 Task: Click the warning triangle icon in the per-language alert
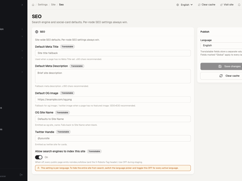point(39,168)
